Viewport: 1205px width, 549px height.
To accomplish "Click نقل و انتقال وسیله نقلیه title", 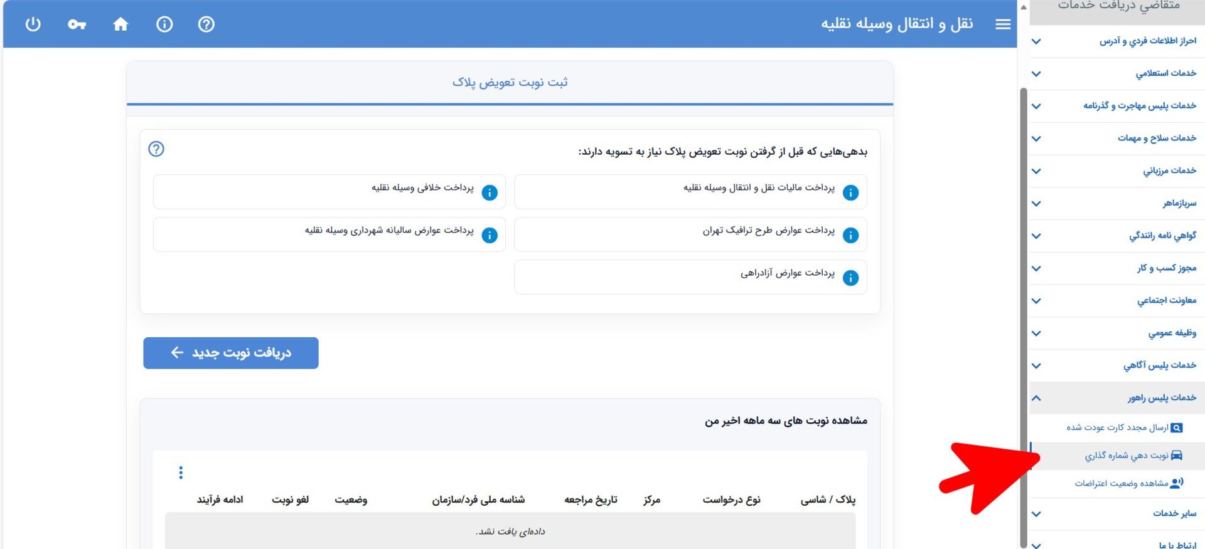I will [x=897, y=24].
